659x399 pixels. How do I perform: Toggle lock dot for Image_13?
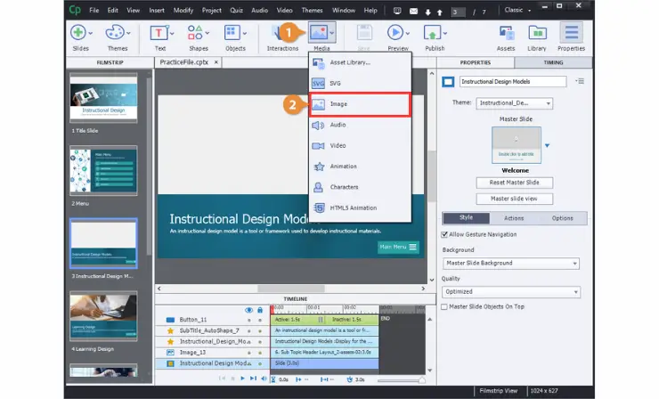pyautogui.click(x=260, y=353)
